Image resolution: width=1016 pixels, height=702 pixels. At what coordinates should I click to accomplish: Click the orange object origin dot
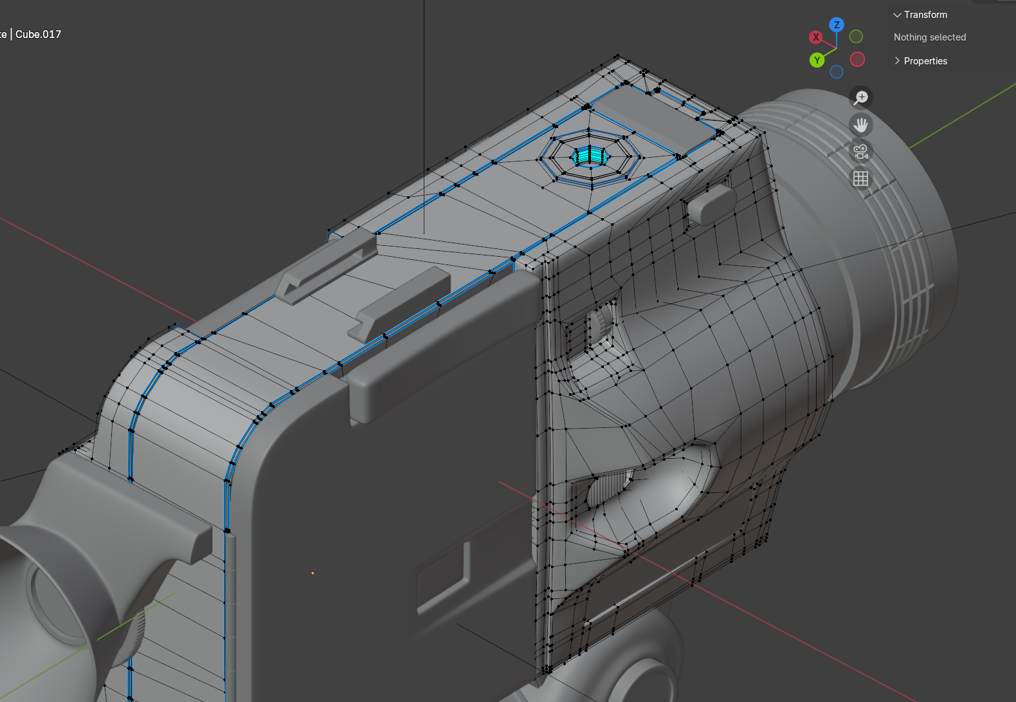click(x=313, y=573)
